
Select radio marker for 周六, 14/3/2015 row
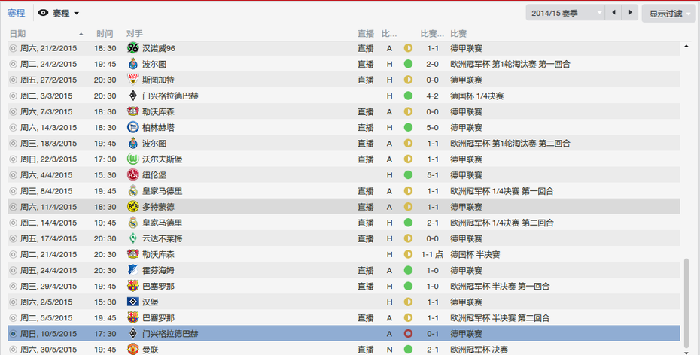click(13, 128)
